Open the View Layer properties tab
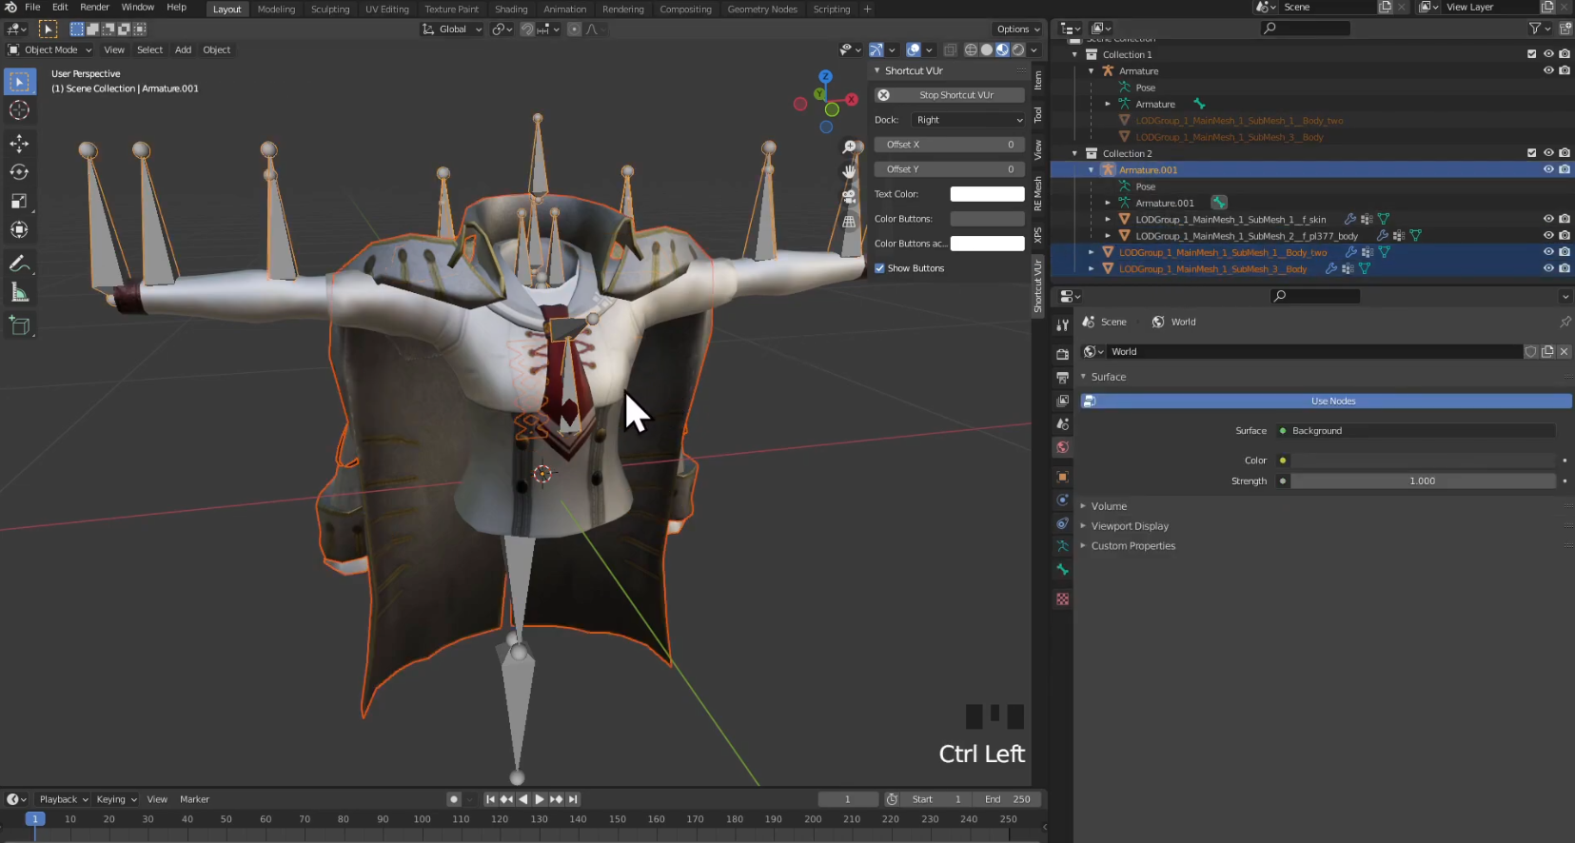The width and height of the screenshot is (1575, 843). 1062,401
